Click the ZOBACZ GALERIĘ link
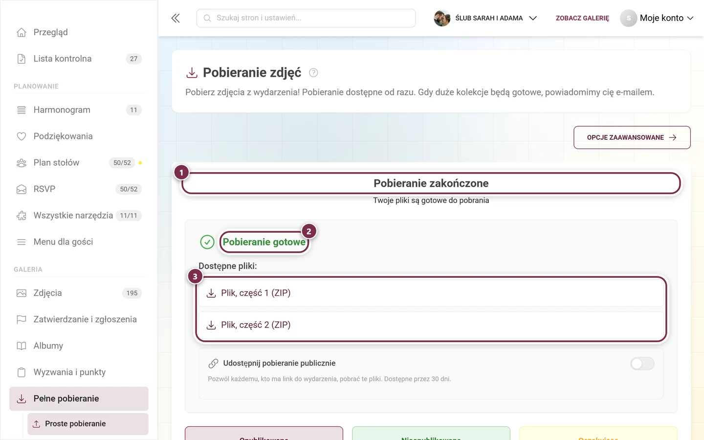The image size is (704, 440). 582,18
